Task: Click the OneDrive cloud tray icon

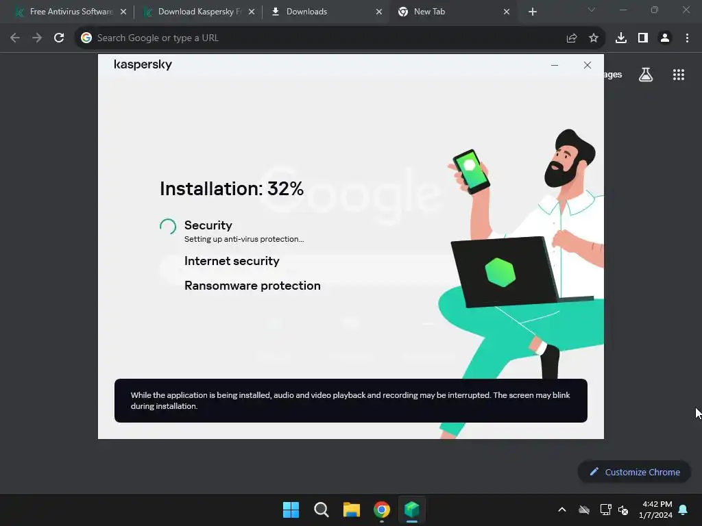Action: click(x=584, y=510)
